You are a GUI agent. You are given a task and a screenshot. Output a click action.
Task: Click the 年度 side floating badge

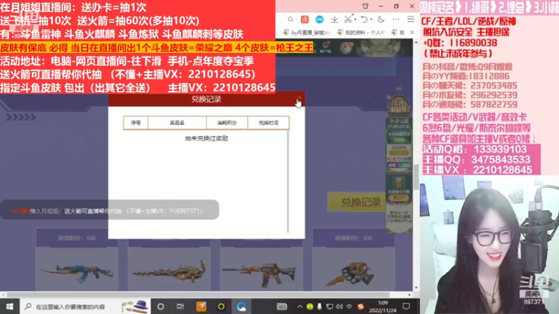pyautogui.click(x=399, y=106)
